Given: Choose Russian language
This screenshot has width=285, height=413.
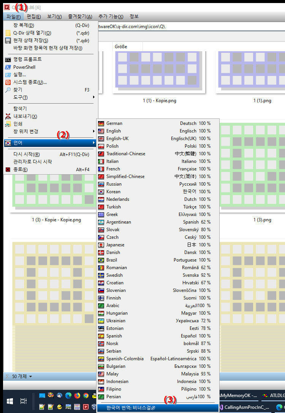Looking at the screenshot, I should (158, 184).
